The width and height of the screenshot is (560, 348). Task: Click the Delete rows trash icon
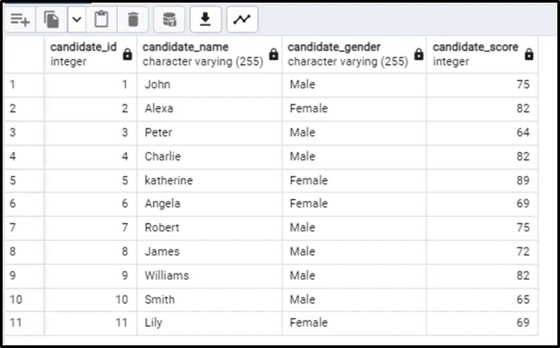pos(133,20)
